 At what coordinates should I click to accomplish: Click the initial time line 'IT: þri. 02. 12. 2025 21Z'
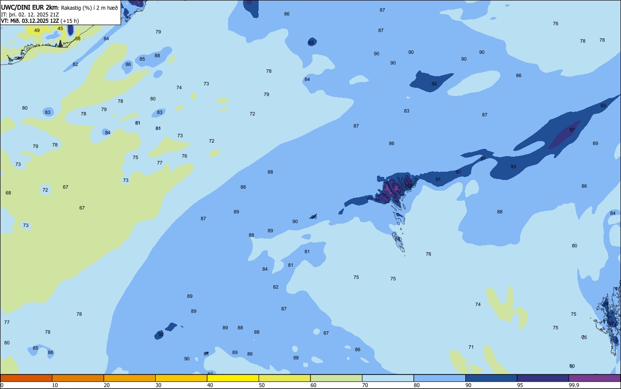click(30, 15)
